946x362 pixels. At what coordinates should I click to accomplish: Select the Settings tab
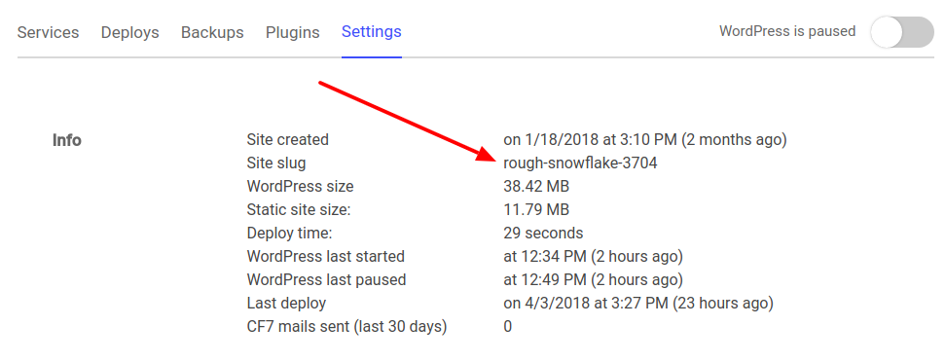pyautogui.click(x=372, y=31)
